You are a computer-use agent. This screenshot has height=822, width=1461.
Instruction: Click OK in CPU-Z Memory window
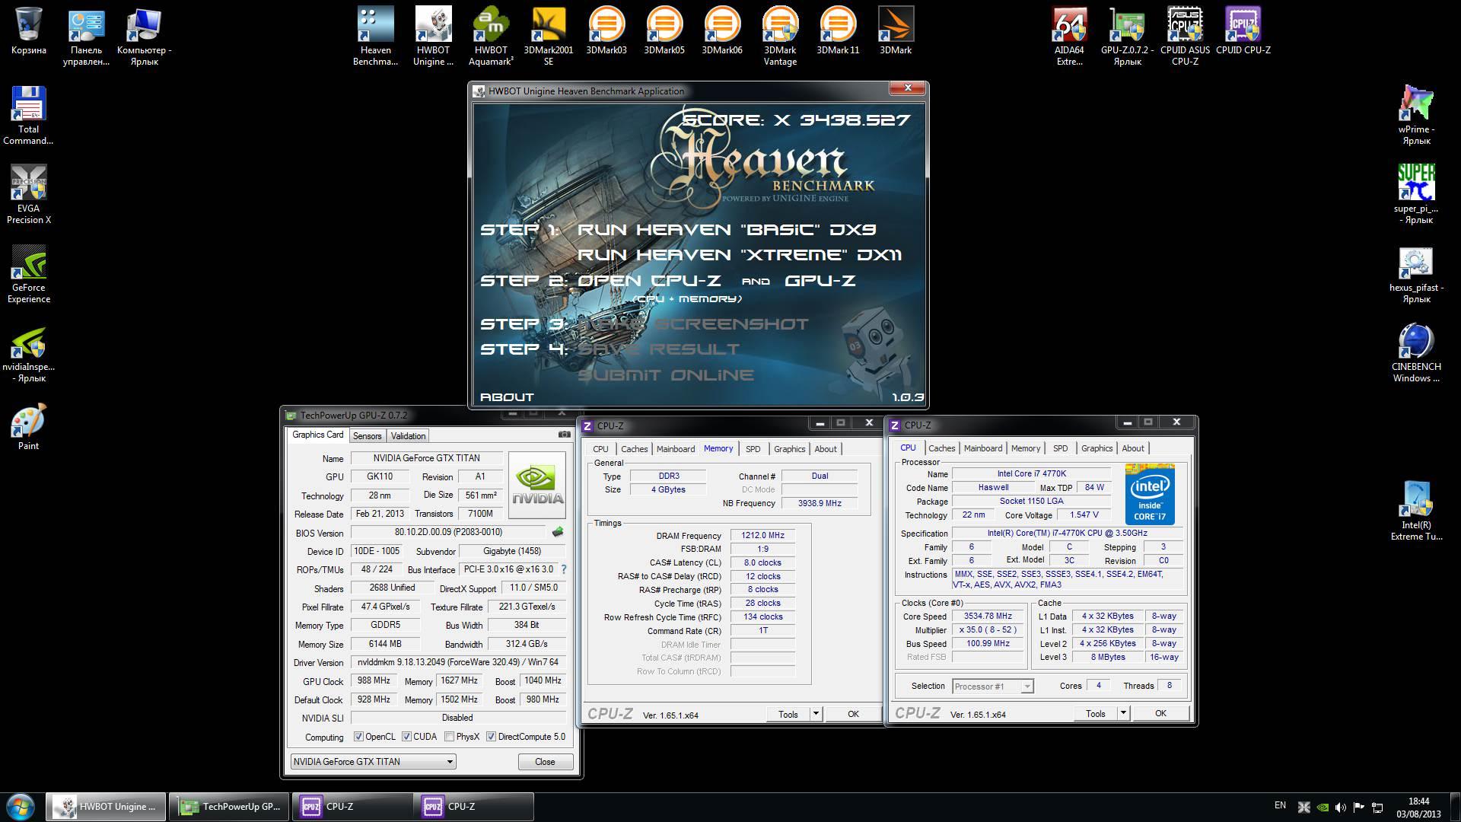(x=853, y=714)
